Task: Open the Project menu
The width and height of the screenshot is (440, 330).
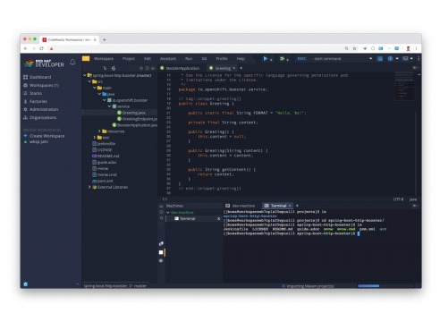Action: [129, 59]
